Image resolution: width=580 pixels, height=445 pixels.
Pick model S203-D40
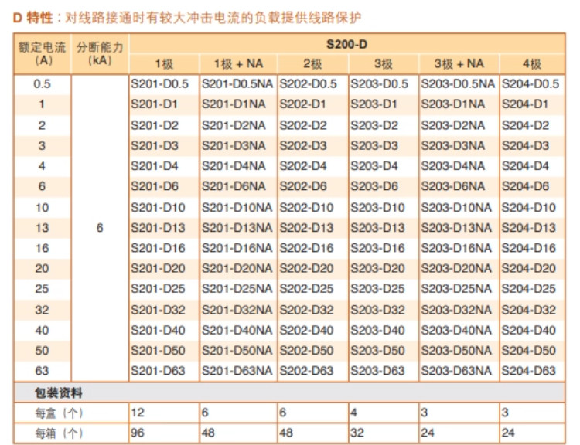[377, 330]
